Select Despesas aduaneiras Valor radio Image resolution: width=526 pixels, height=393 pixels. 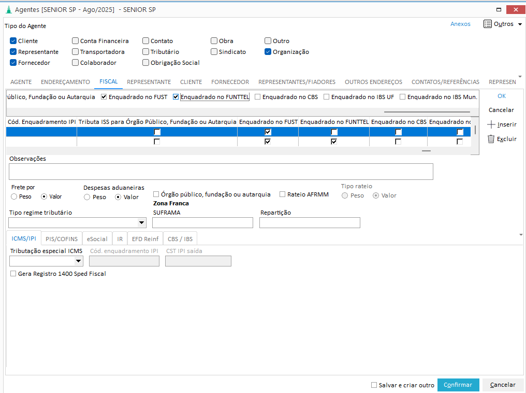(118, 197)
